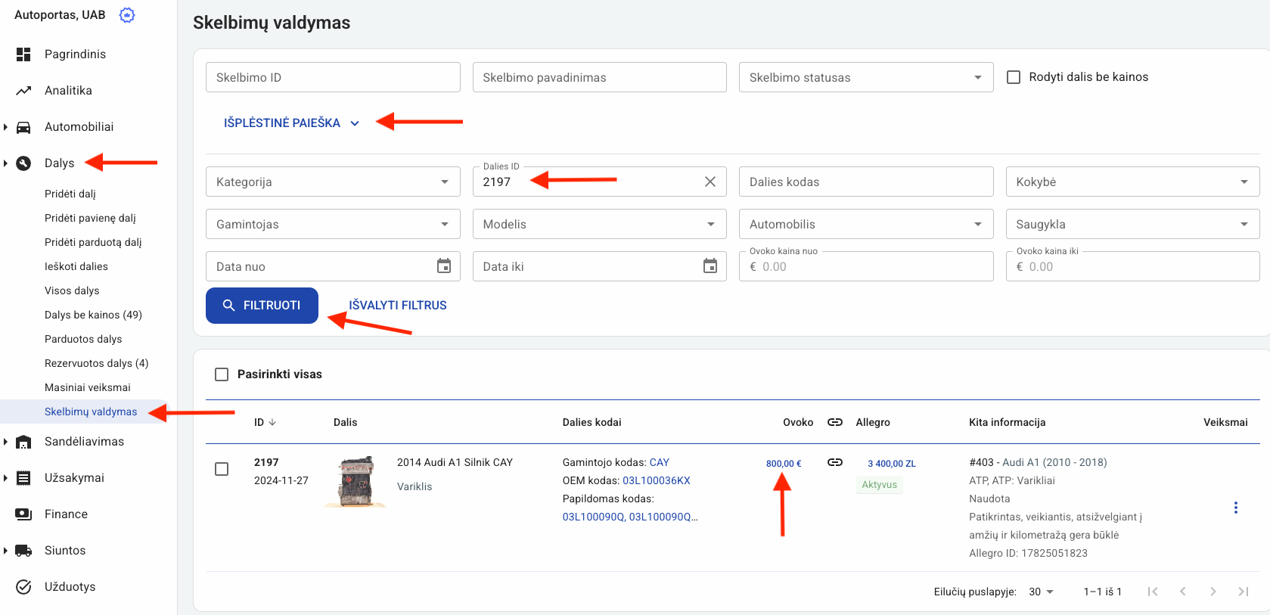Open the Data nuo calendar picker
The width and height of the screenshot is (1270, 615).
(444, 266)
